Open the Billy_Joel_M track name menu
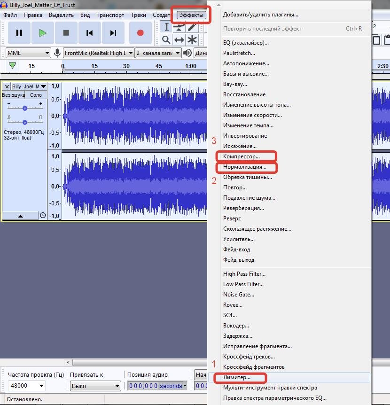Viewport: 390px width, 405px height. pos(29,86)
